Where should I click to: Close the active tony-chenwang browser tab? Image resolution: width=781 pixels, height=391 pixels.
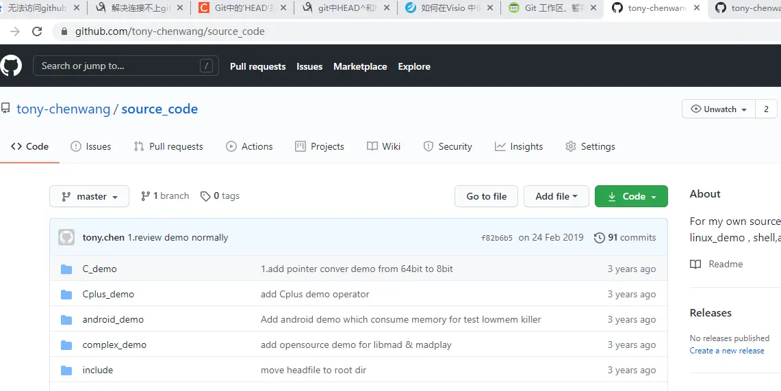tap(696, 8)
